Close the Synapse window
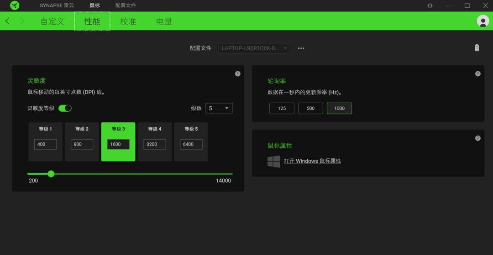Screen dimensions: 493x255 click(x=485, y=5)
